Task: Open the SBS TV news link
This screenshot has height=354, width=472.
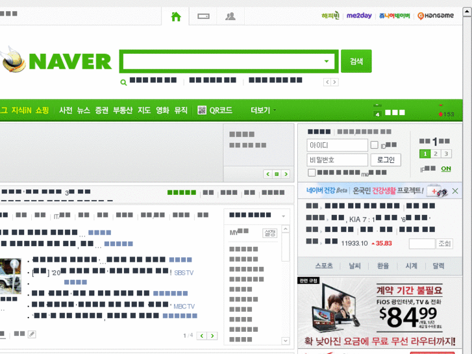Action: (184, 273)
